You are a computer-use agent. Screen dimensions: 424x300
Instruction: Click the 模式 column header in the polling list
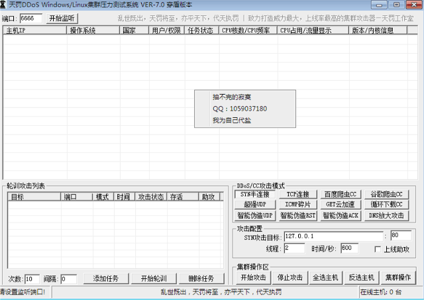pos(103,197)
